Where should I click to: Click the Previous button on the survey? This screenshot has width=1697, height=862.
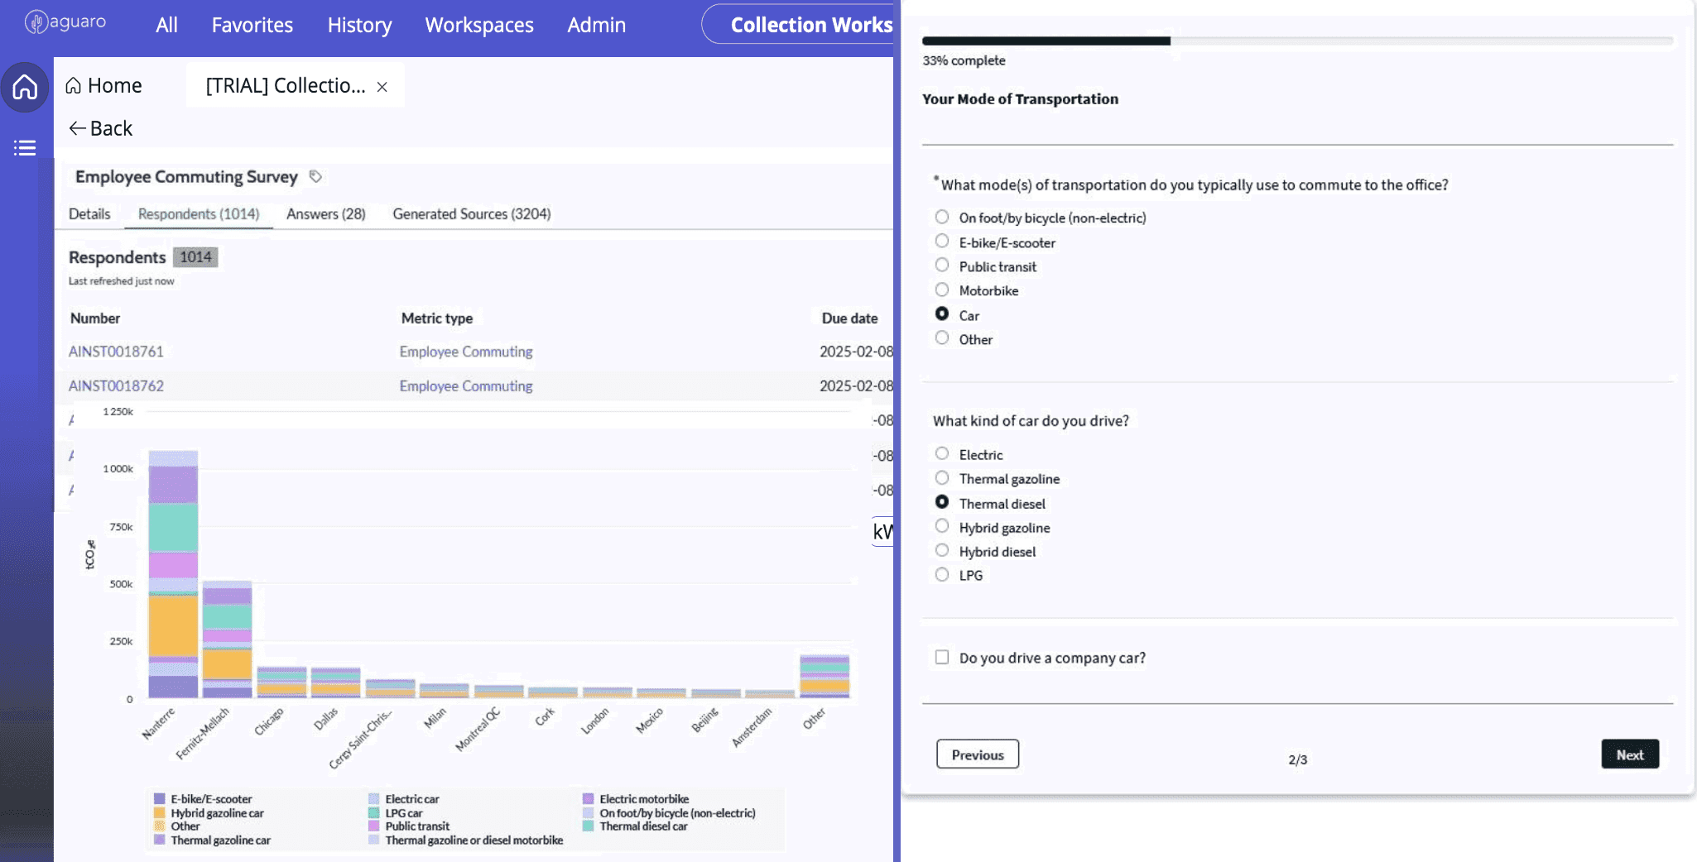tap(977, 754)
